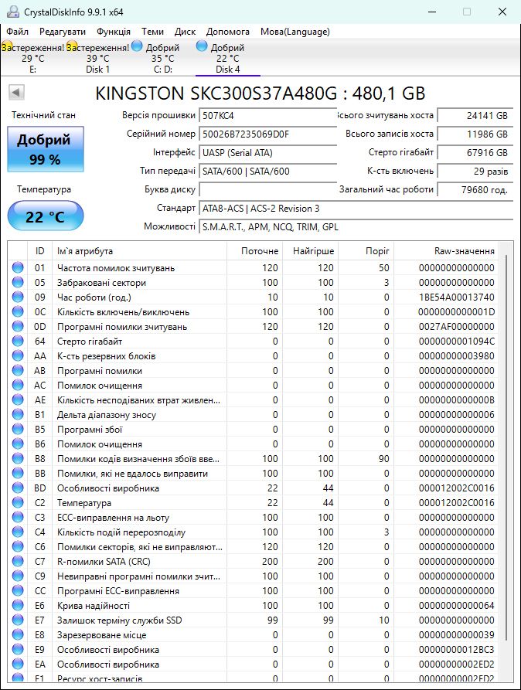Click status orb for attribute BB

[x=18, y=473]
